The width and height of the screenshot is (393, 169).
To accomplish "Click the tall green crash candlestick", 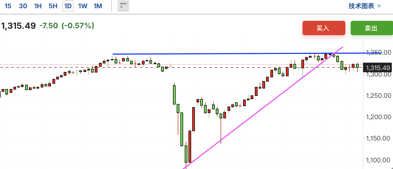I will 182,129.
